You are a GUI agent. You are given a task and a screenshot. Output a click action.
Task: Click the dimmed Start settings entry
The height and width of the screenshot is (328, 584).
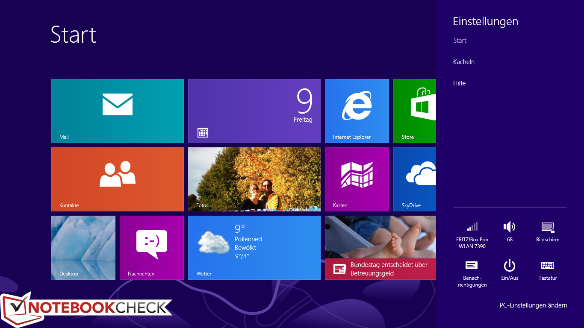[460, 41]
